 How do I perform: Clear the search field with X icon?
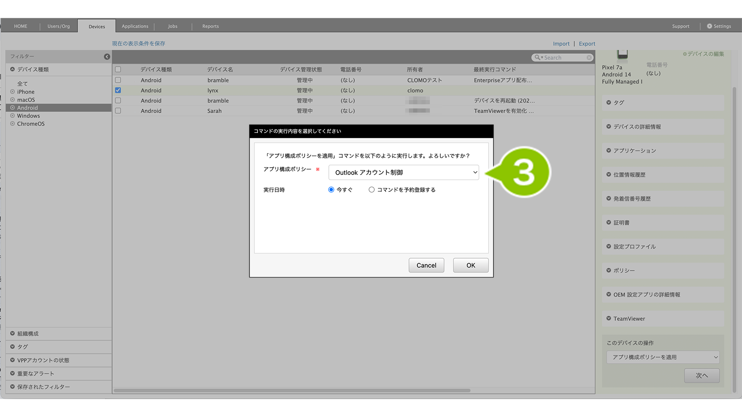point(589,58)
